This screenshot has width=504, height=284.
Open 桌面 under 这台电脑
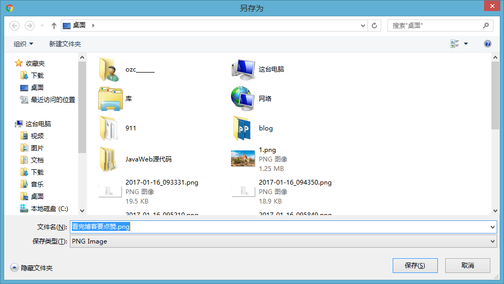32,196
